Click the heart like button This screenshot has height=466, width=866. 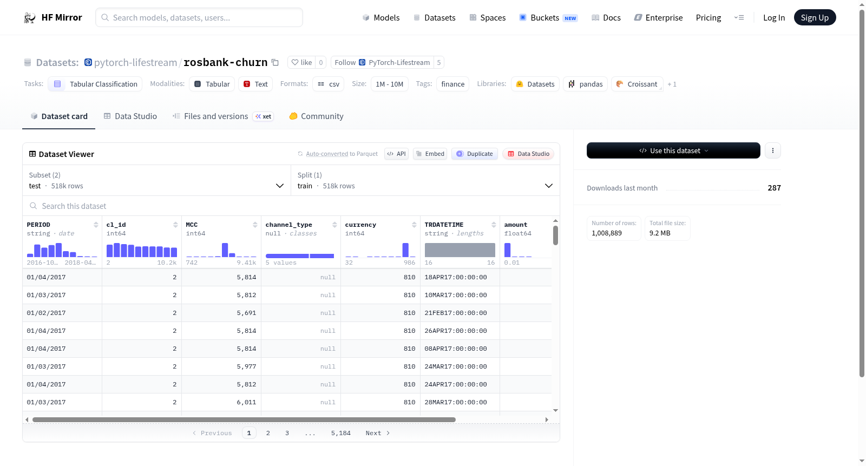(301, 62)
